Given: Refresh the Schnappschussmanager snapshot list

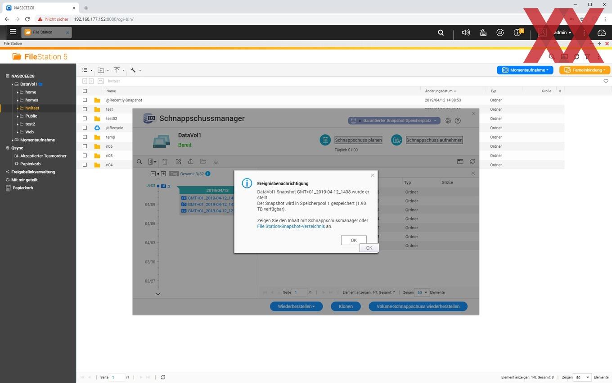Looking at the screenshot, I should click(x=472, y=161).
